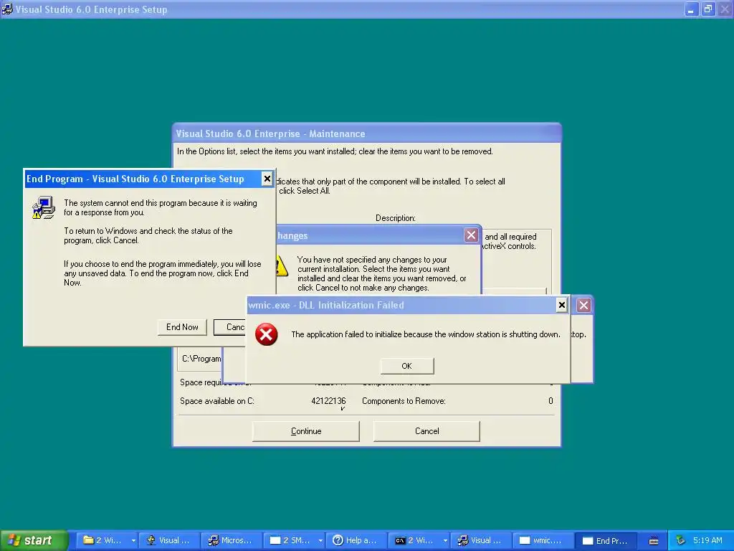Screen dimensions: 734x551
Task: Expand the folder windows group dropdown arrow
Action: pos(133,540)
